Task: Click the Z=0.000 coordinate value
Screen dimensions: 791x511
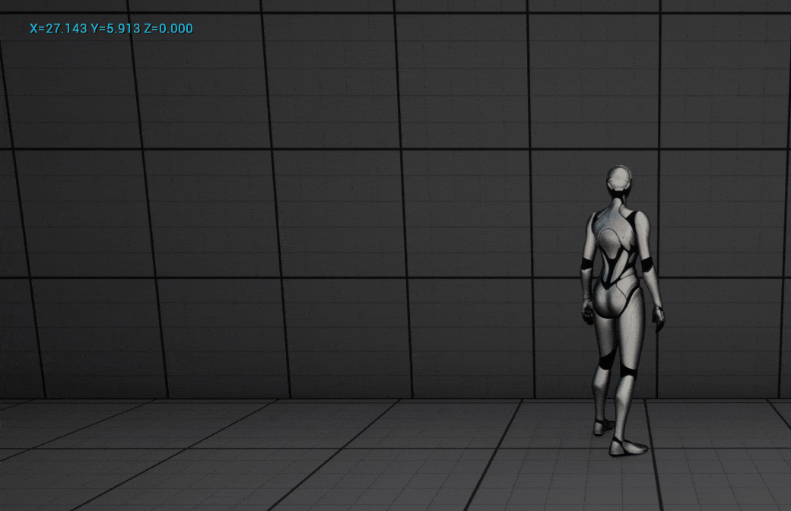Action: [168, 29]
